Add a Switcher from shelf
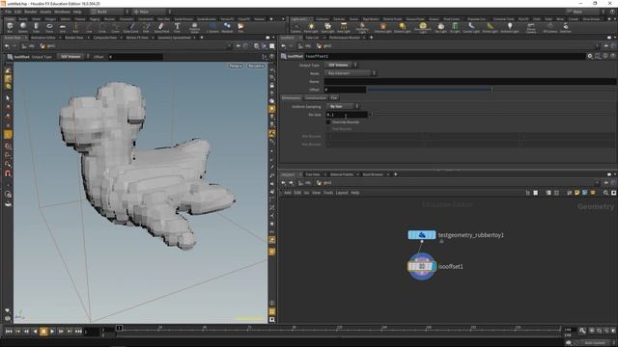 566,28
